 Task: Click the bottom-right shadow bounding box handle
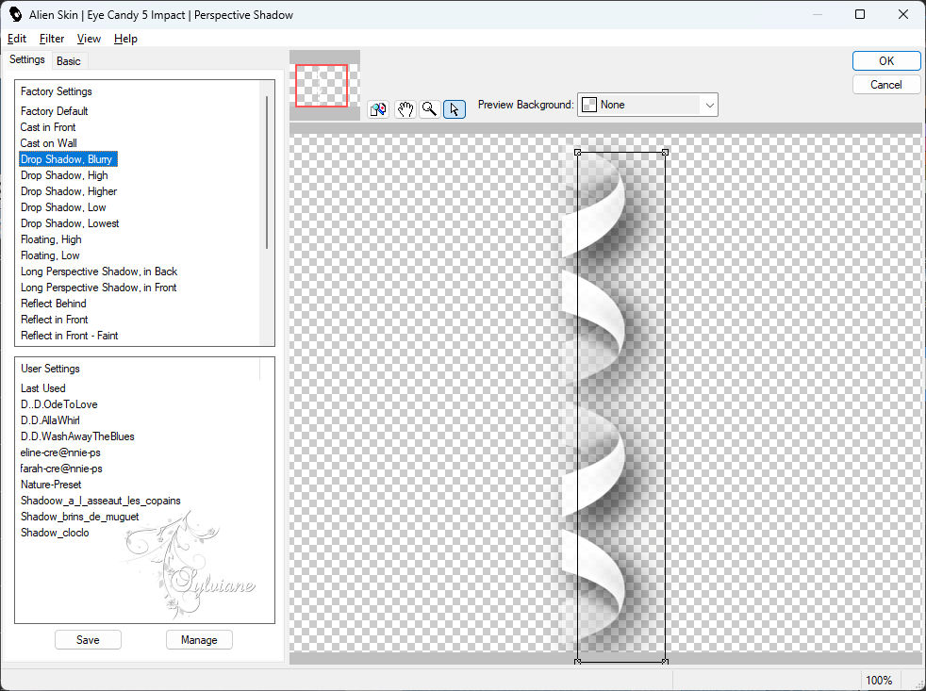(665, 662)
